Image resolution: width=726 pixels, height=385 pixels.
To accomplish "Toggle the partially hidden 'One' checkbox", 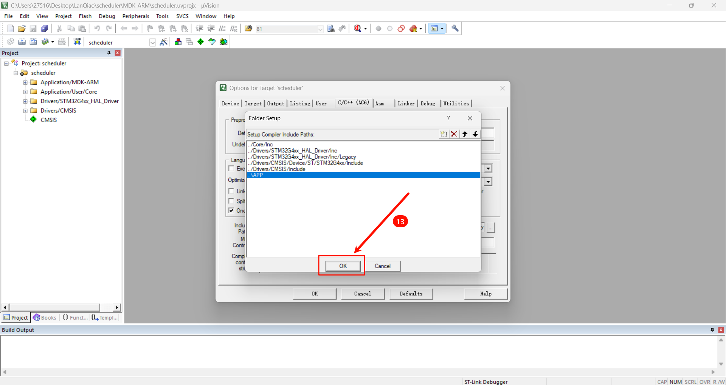I will pos(231,210).
